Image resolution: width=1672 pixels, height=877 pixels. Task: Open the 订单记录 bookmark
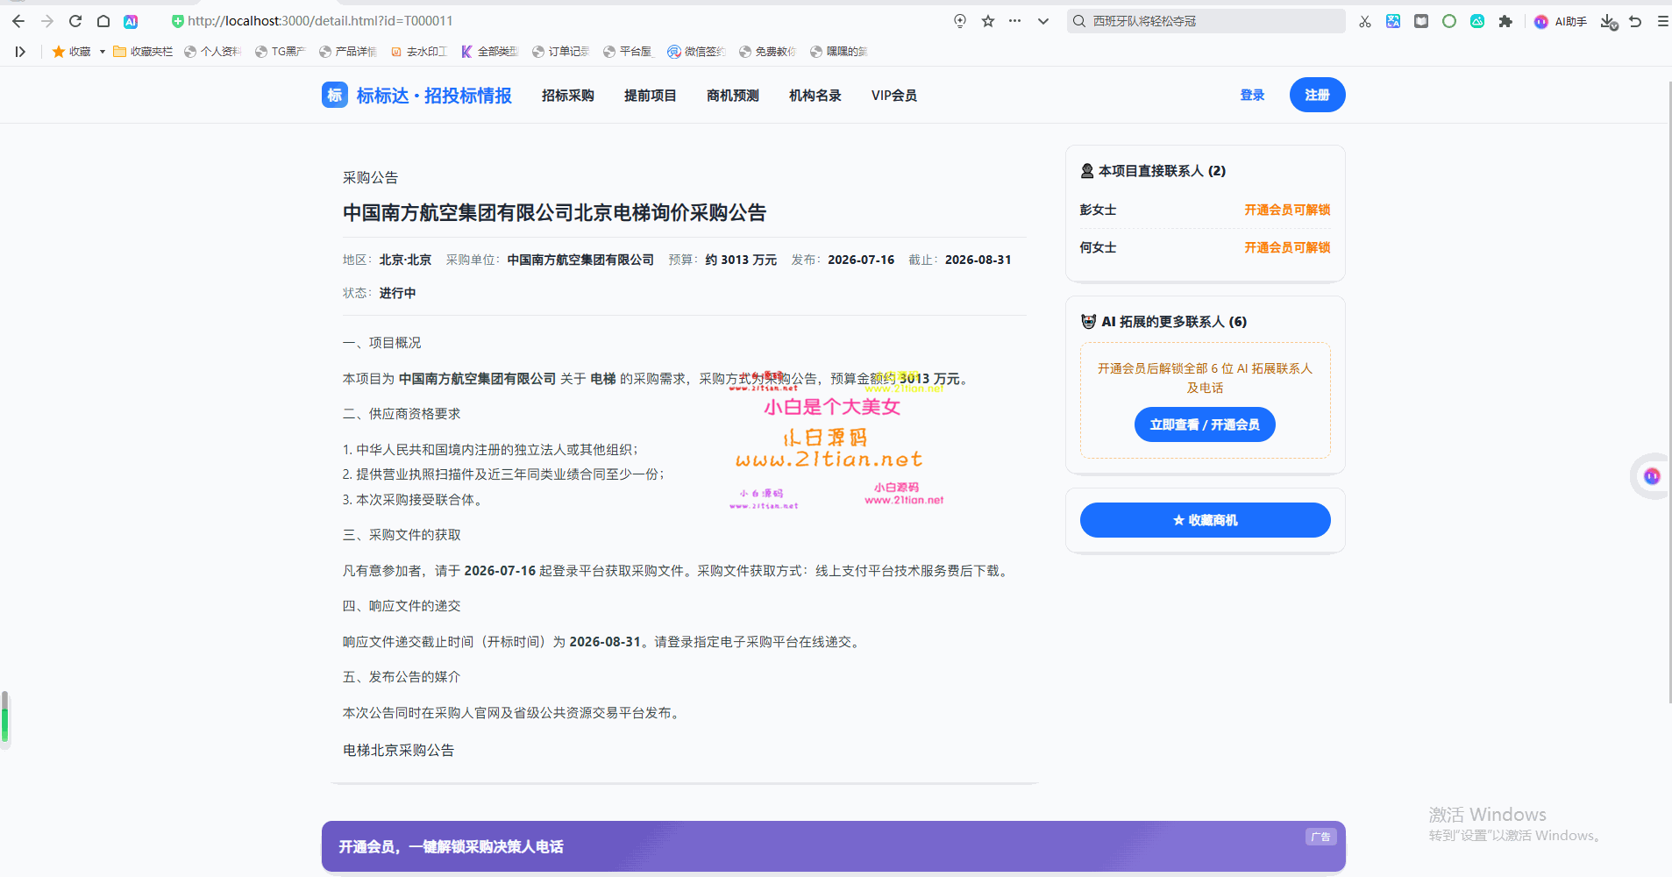(x=561, y=52)
